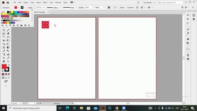Select the Blend tool
Viewport: 197px width, 111px height.
[8, 51]
